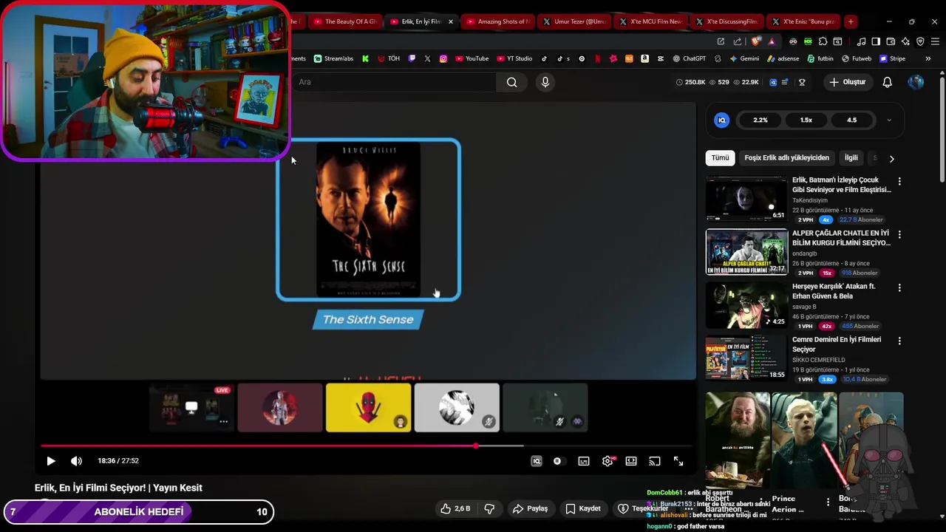This screenshot has height=532, width=946.
Task: Close the Erlik, En İyi Film tab
Action: pyautogui.click(x=451, y=21)
